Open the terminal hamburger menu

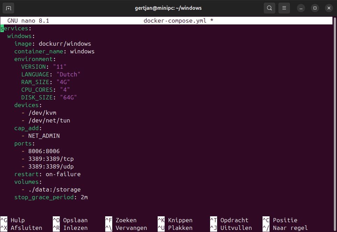pyautogui.click(x=284, y=8)
